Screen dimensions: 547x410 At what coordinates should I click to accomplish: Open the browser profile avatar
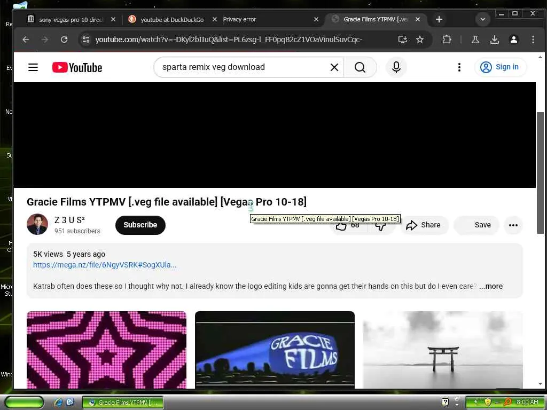pyautogui.click(x=513, y=40)
